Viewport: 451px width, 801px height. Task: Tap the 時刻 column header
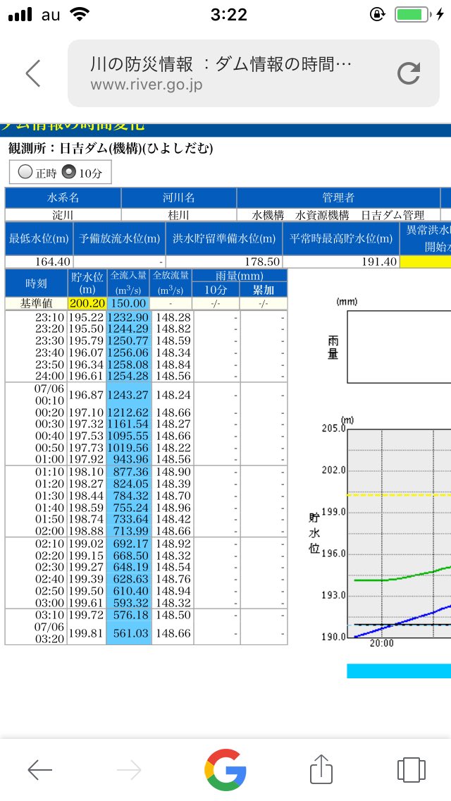coord(36,283)
